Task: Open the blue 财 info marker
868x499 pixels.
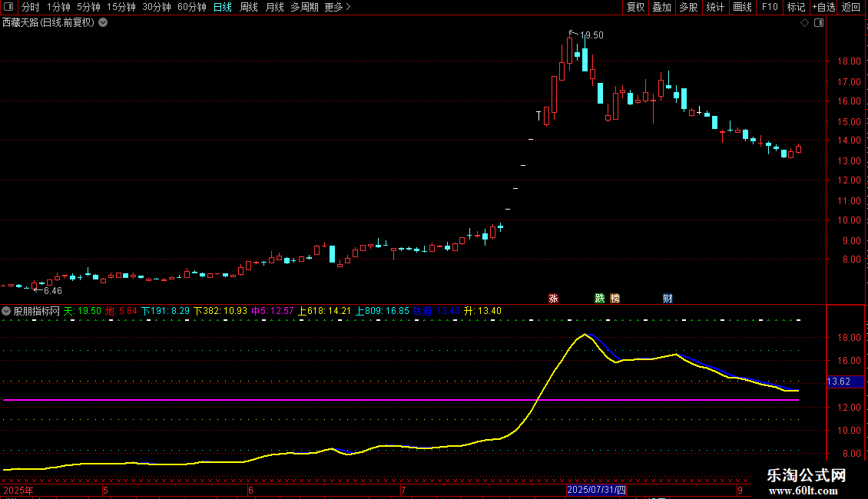Action: 668,298
